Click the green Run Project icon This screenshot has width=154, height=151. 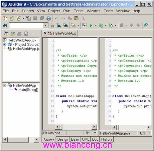pyautogui.click(x=91, y=25)
